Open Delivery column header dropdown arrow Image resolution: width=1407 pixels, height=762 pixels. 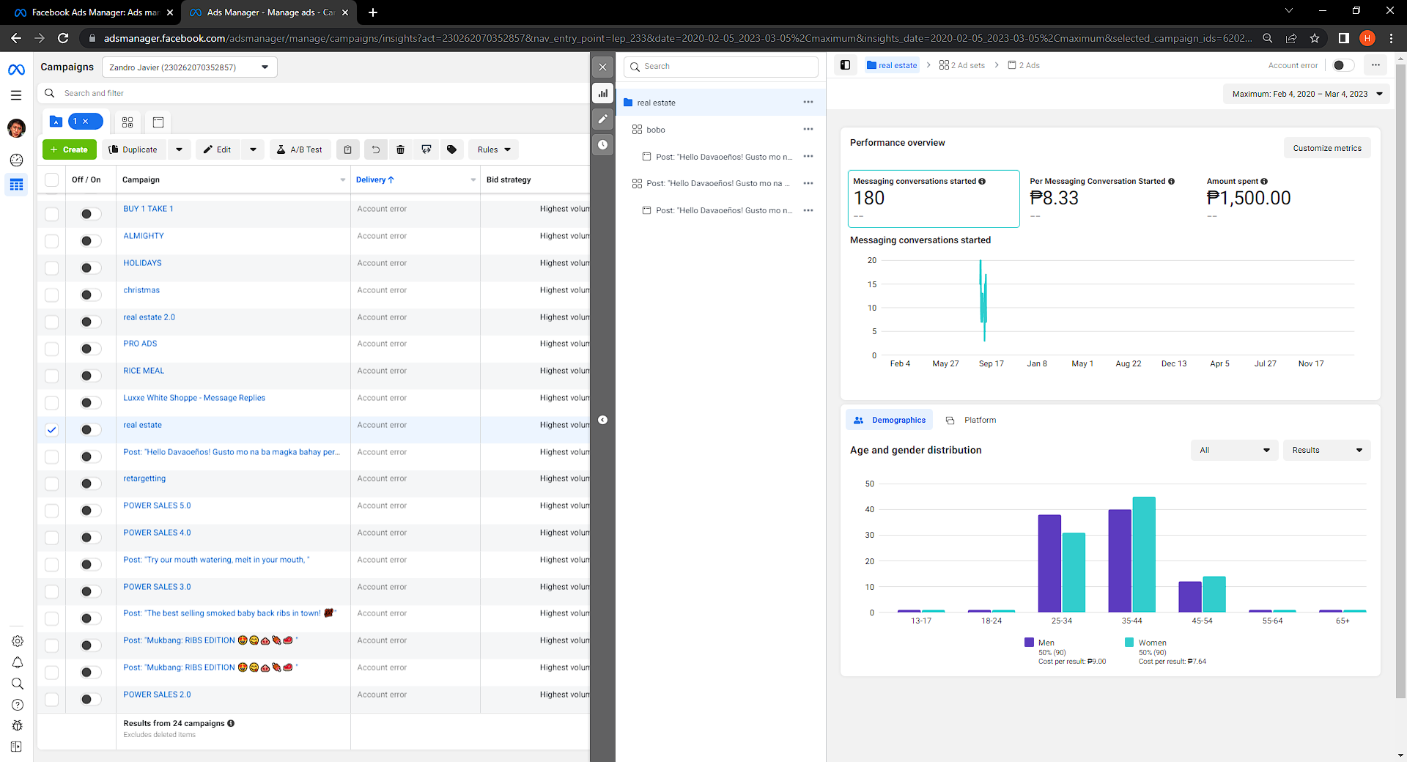click(x=473, y=180)
